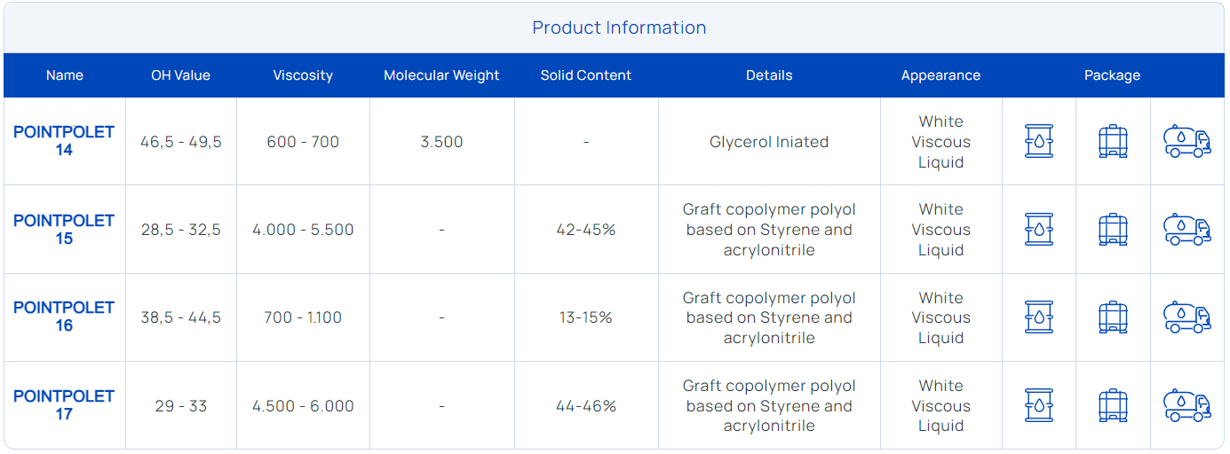Select the tanker truck icon for POINTPOLET 16
Viewport: 1230px width, 454px height.
tap(1187, 317)
